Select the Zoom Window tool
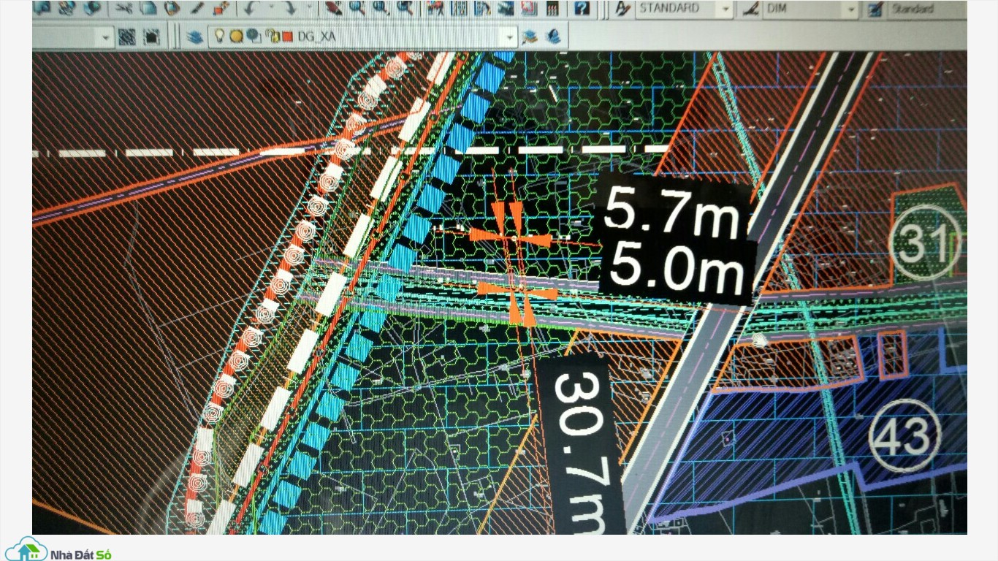Viewport: 998px width, 561px height. [x=381, y=8]
